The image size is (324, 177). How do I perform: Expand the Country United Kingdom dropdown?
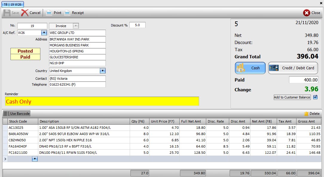(103, 71)
